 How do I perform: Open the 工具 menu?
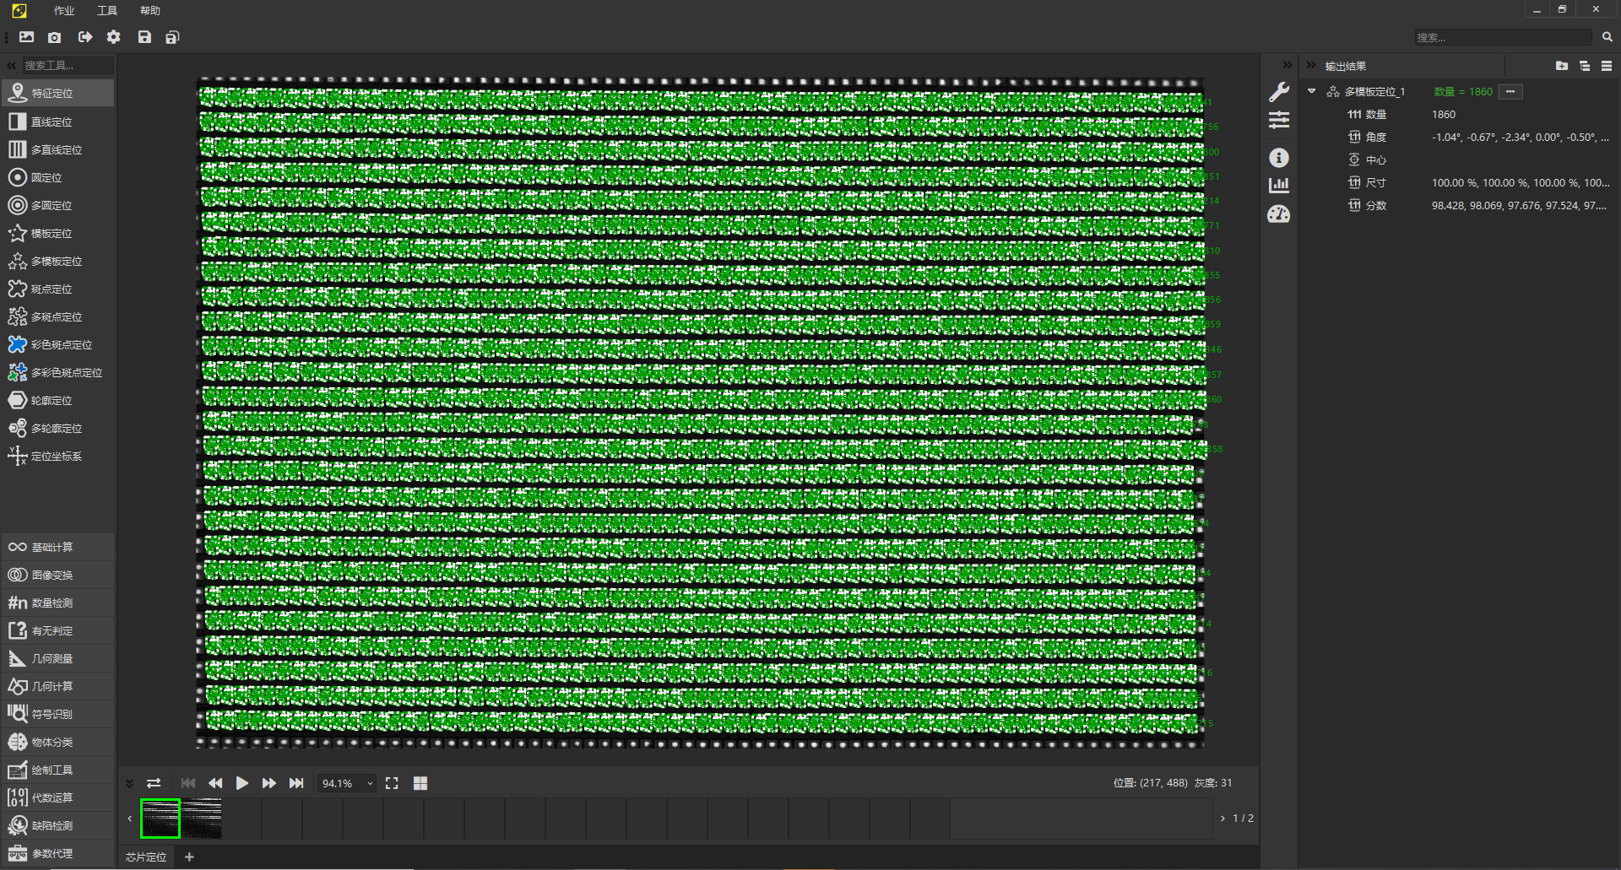107,10
